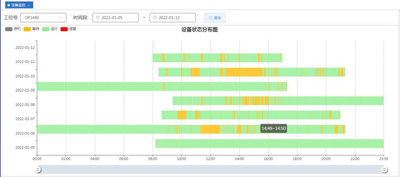Click the right handle of the zoom slider

click(384, 170)
